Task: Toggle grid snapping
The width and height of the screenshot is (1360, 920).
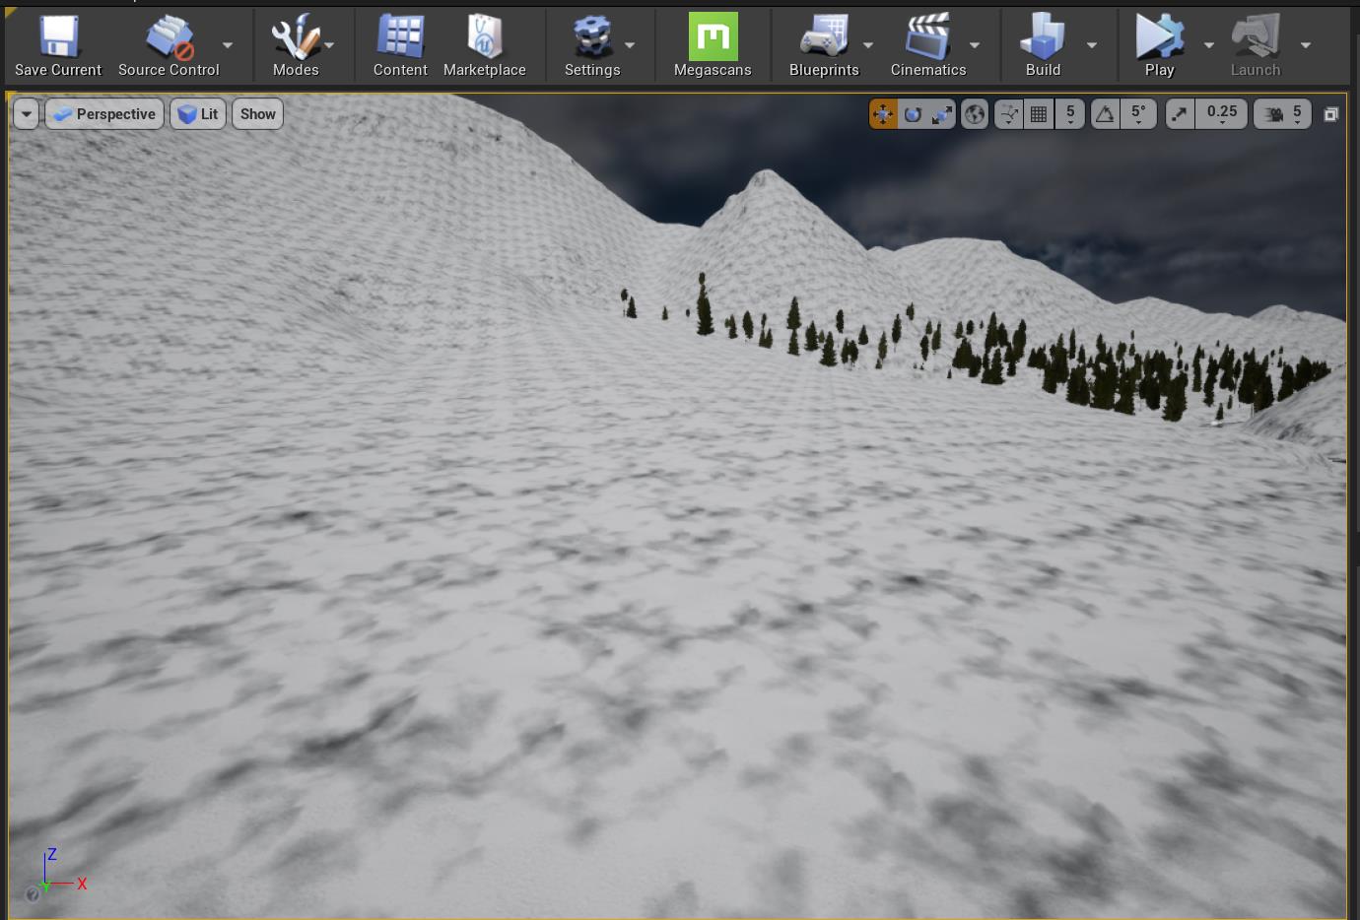Action: 1039,114
